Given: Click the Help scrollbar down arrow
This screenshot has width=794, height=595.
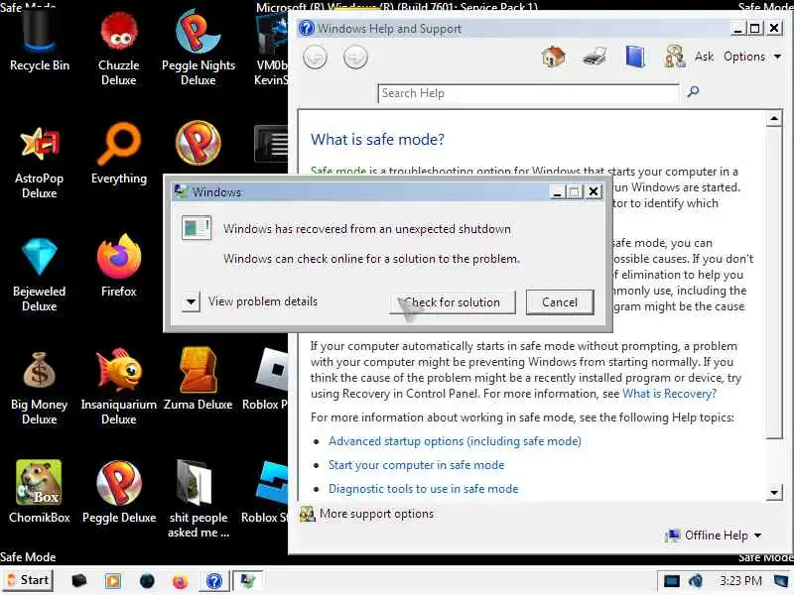Looking at the screenshot, I should coord(774,492).
